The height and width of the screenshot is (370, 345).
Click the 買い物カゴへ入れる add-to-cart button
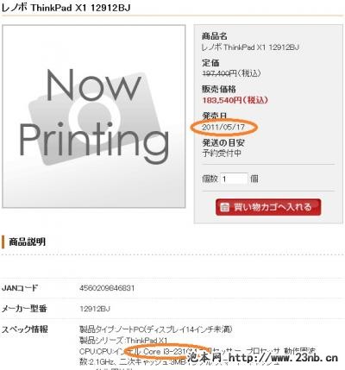pos(268,207)
